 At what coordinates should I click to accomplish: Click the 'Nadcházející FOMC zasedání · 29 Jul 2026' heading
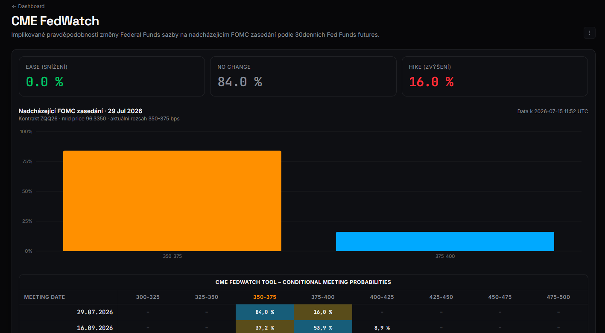pyautogui.click(x=80, y=111)
